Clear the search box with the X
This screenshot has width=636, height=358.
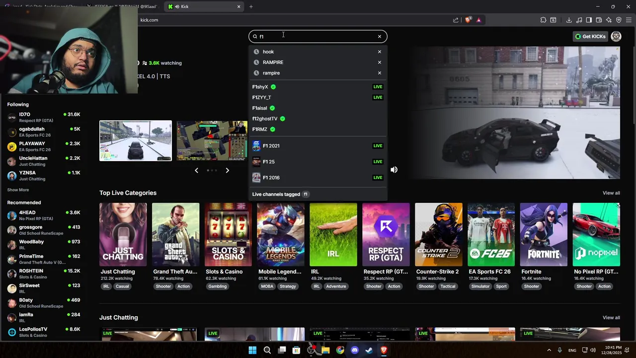(x=380, y=36)
